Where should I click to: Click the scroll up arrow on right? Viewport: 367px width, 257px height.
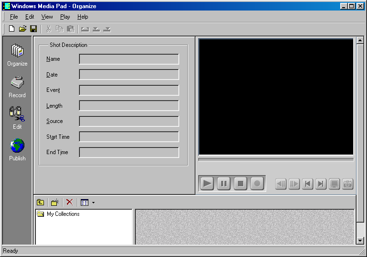[360, 41]
